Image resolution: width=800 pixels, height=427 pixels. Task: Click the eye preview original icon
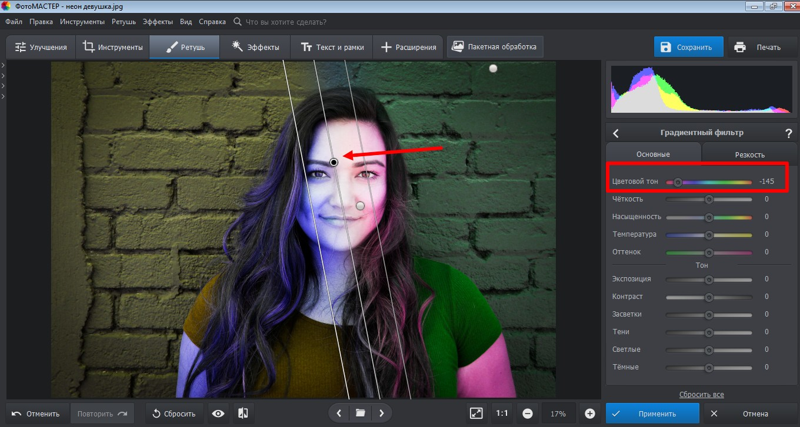coord(218,413)
